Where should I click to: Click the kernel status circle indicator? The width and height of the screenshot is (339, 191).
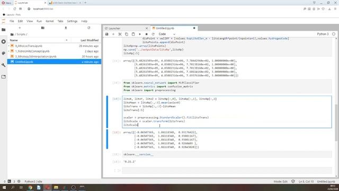coord(334,34)
